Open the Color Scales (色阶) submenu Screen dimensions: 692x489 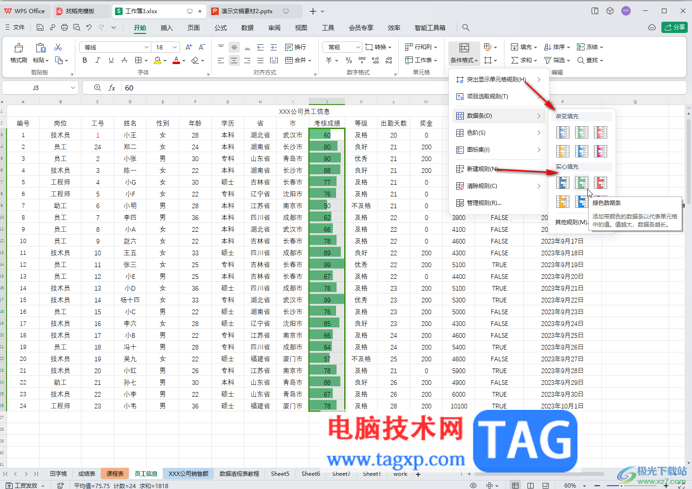(499, 133)
